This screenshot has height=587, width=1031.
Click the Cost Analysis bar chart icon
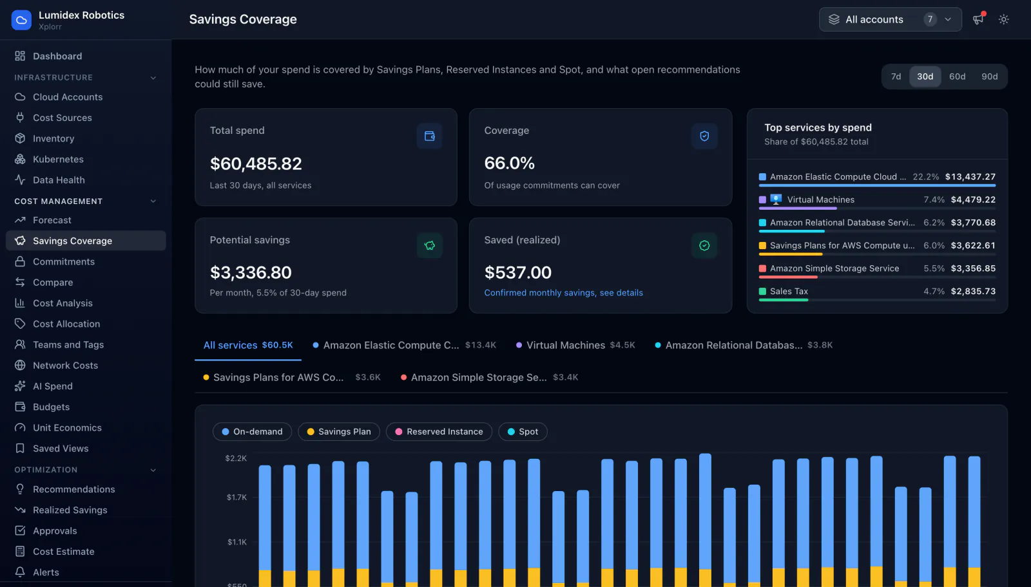point(20,303)
